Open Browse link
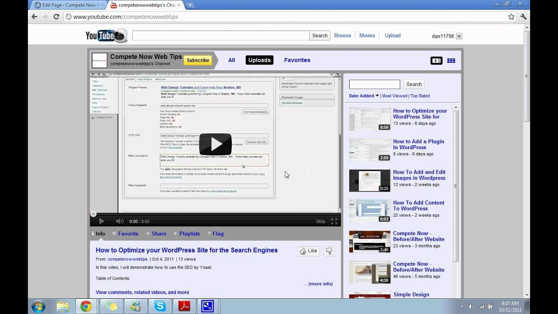The image size is (558, 314). [x=343, y=36]
